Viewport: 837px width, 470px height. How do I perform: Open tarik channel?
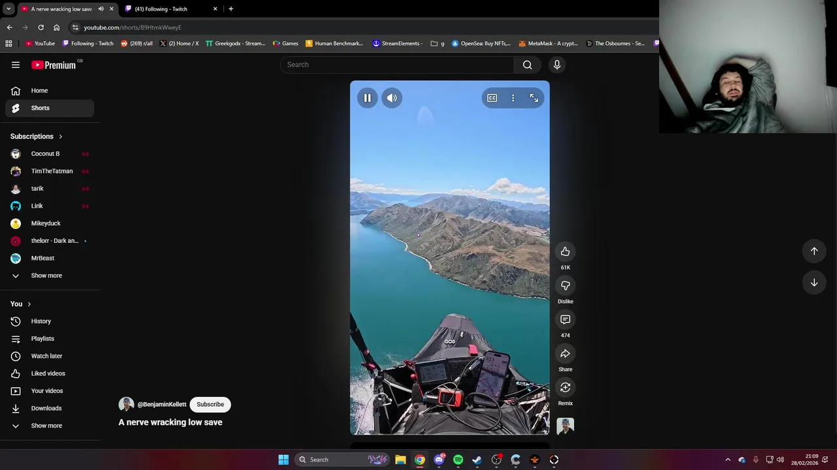point(50,189)
